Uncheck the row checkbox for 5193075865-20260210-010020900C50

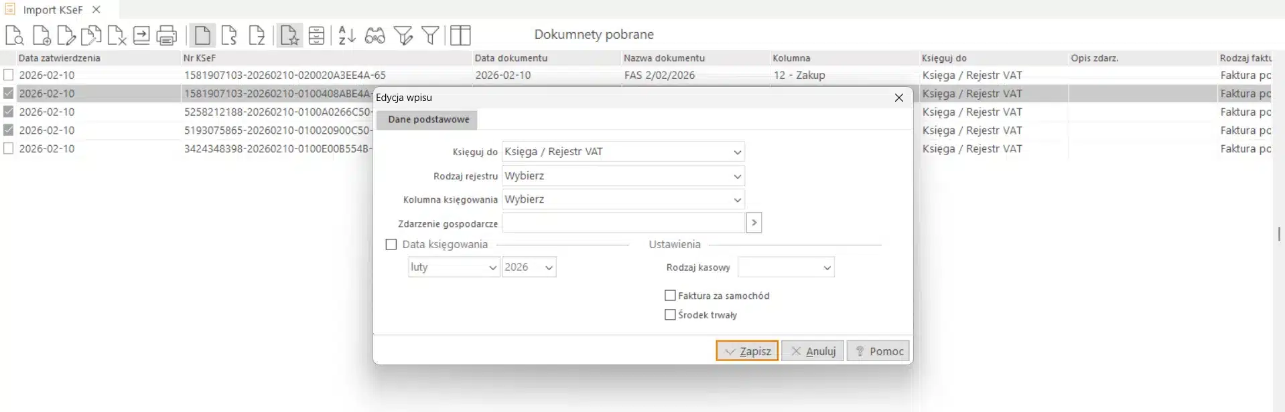coord(9,130)
